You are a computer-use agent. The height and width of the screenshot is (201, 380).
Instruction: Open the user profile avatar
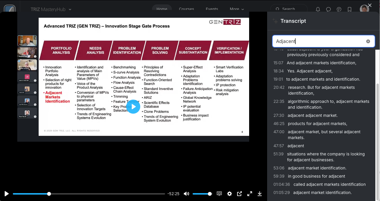tap(364, 9)
